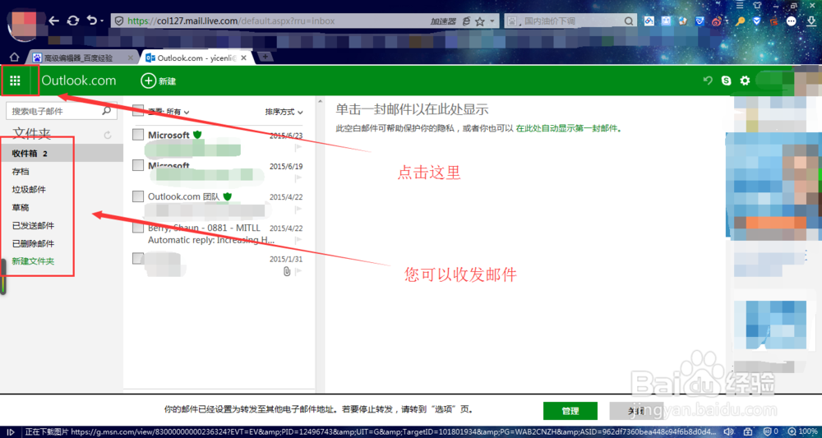The image size is (822, 438).
Task: Click the browser search box 国内油价下调
Action: [x=569, y=21]
